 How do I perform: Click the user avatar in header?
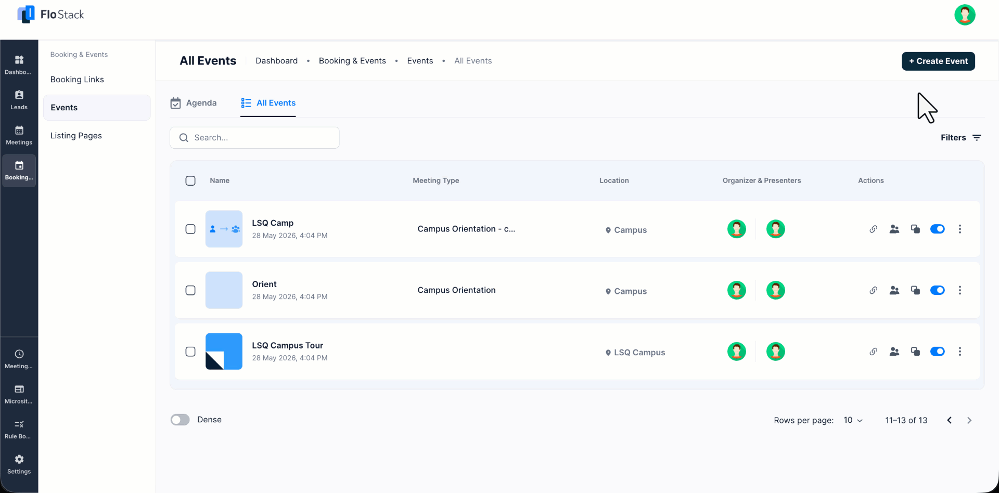965,15
